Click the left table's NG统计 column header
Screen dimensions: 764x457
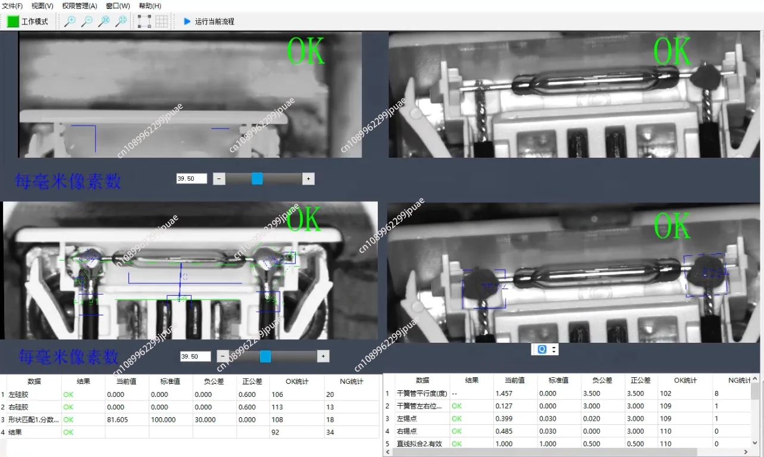coord(351,381)
